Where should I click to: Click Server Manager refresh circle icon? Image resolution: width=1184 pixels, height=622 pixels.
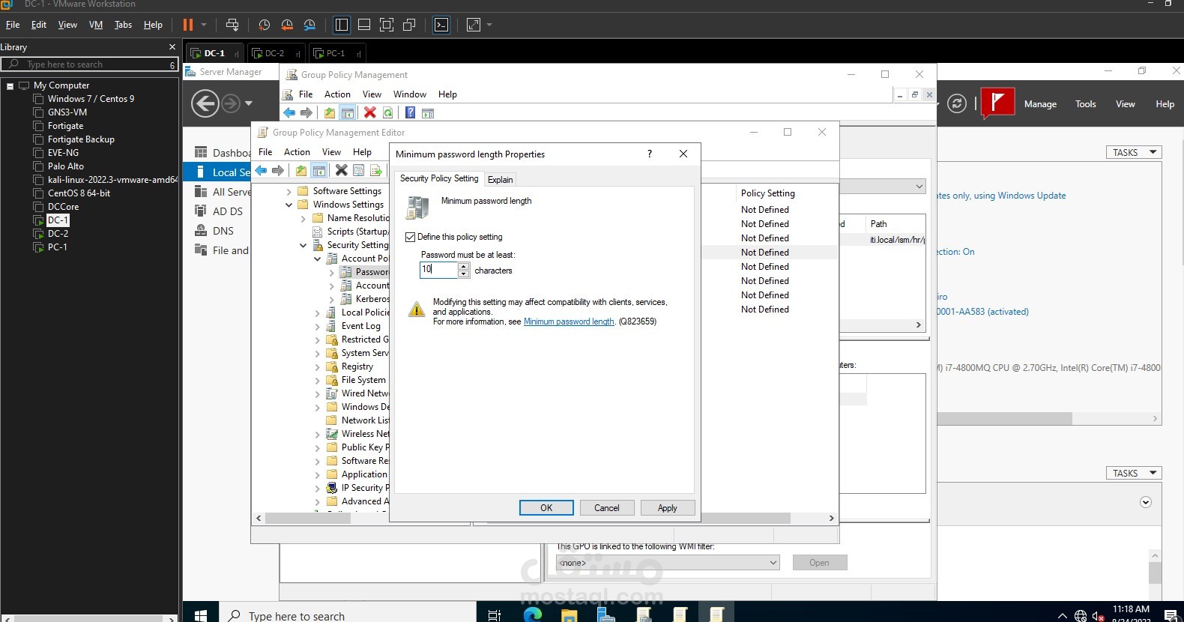click(x=957, y=103)
